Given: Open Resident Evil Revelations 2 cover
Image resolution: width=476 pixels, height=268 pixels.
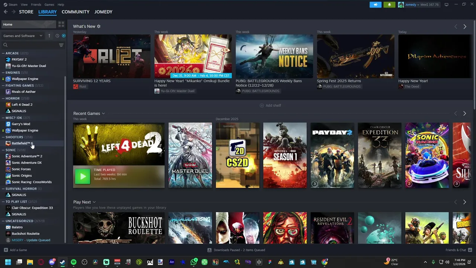Looking at the screenshot, I should [332, 228].
